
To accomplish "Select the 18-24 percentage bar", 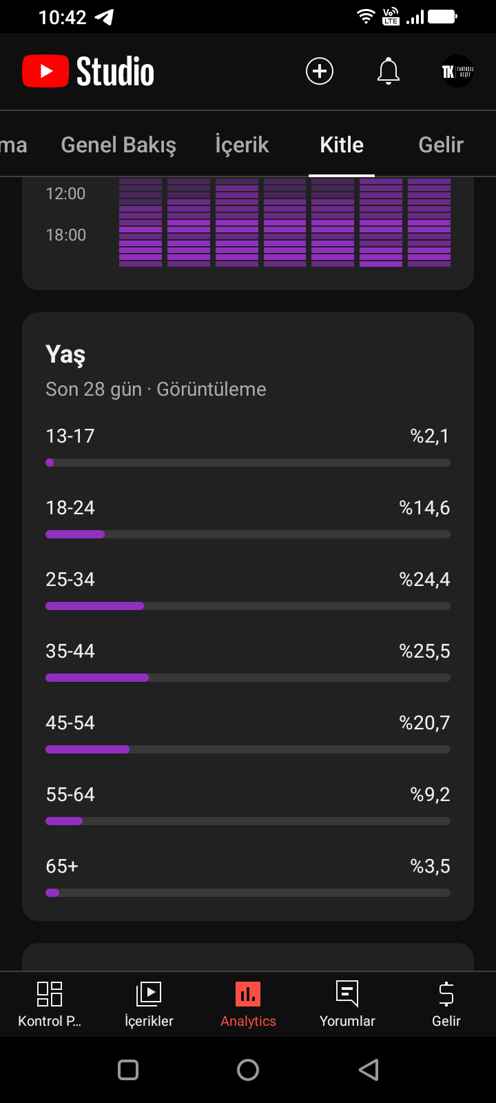I will [x=248, y=534].
